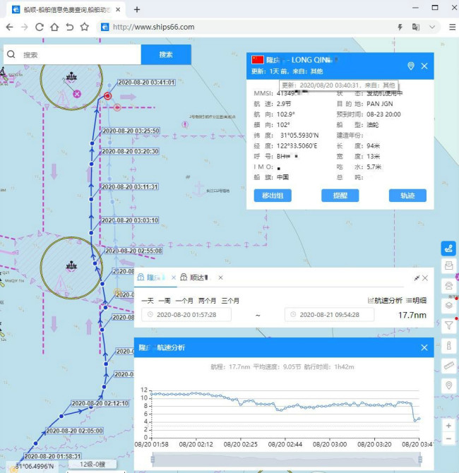This screenshot has width=459, height=473.
Task: Switch to the 顺达 ship track tab
Action: [x=195, y=277]
